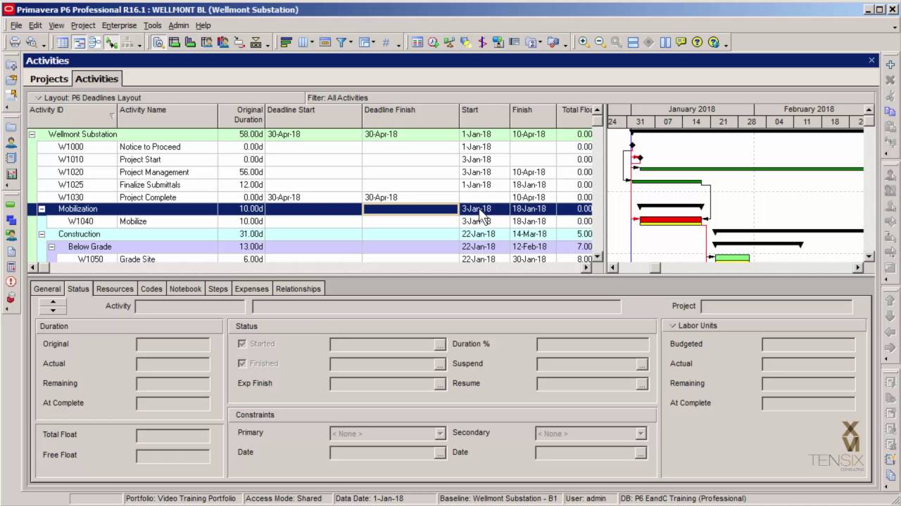The height and width of the screenshot is (506, 901).
Task: Click the Gantt chart horizontal scrollbar thumb
Action: (x=655, y=267)
